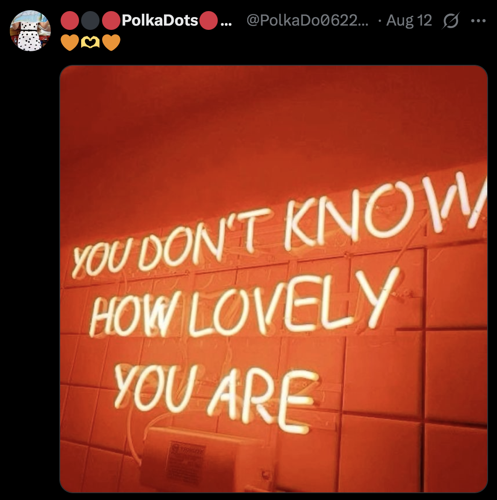
Task: Open the three-dot more options menu
Action: coord(479,21)
